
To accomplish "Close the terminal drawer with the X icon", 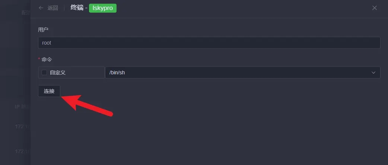I will (x=374, y=8).
